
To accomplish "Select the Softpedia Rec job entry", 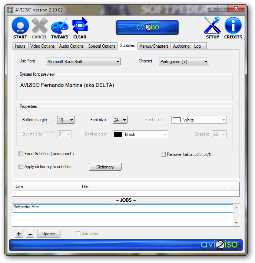I will click(123, 208).
